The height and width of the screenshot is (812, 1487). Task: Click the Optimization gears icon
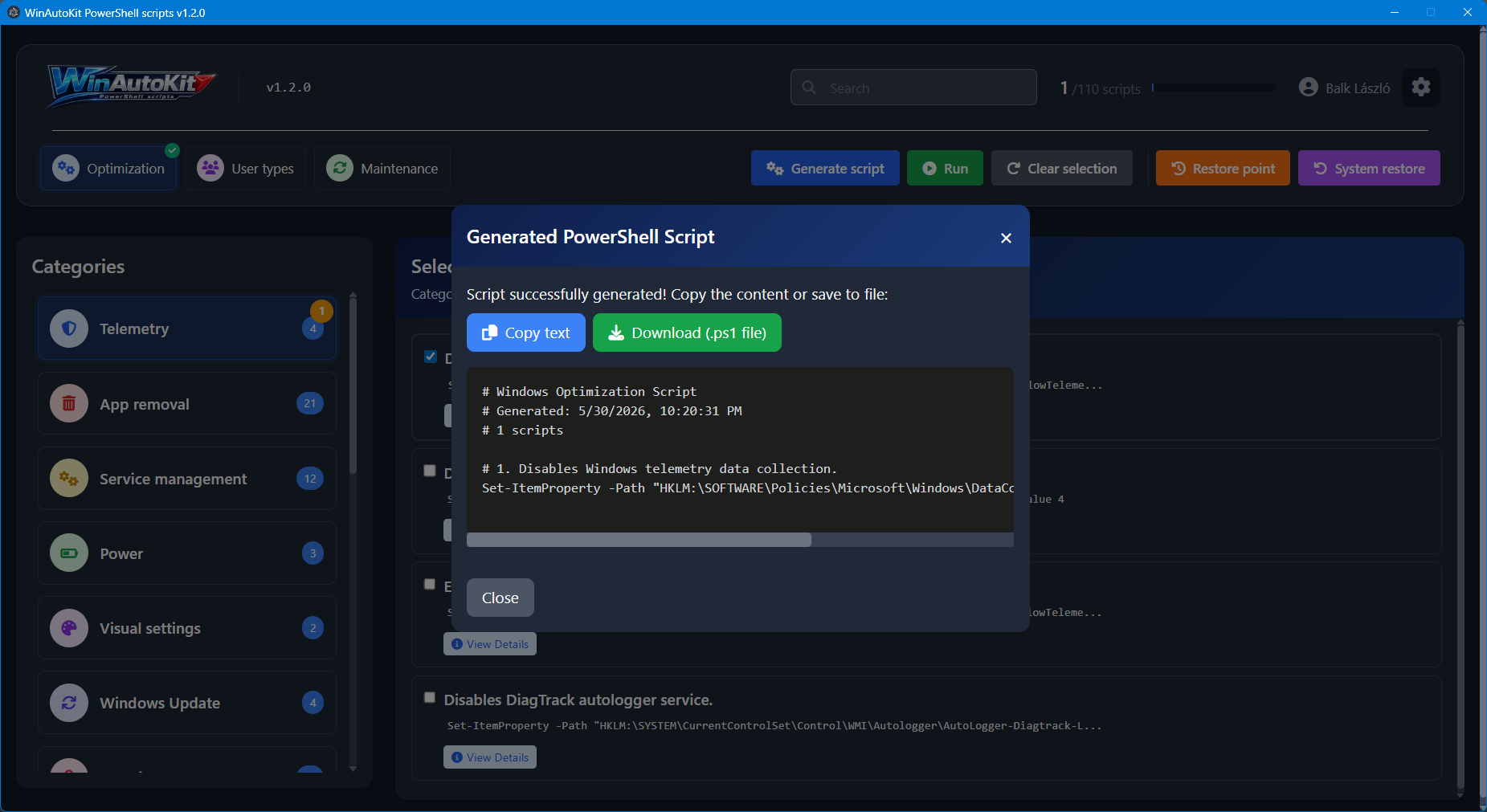point(66,168)
